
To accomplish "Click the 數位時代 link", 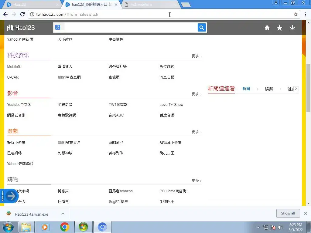I will click(x=167, y=66).
